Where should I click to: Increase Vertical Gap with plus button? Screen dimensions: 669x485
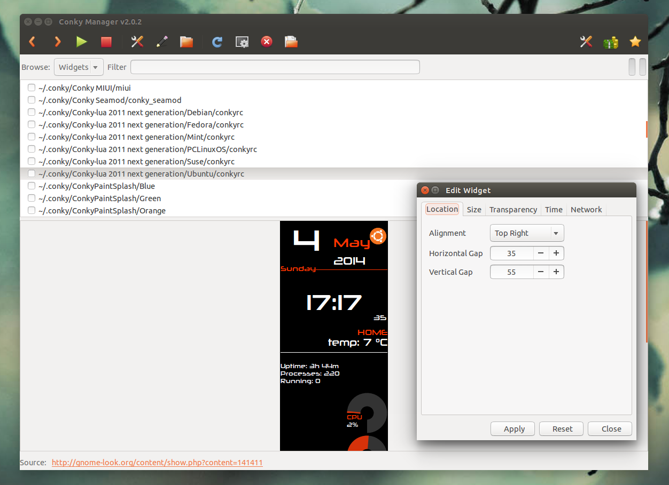[x=556, y=272]
